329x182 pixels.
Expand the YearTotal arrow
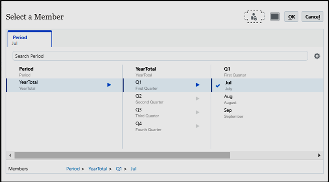click(x=109, y=85)
